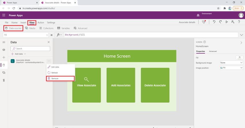Click the environment icon in the header
Screen dimensions: 245x128
(198, 15)
